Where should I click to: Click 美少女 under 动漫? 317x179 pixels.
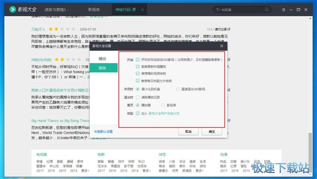point(245,161)
